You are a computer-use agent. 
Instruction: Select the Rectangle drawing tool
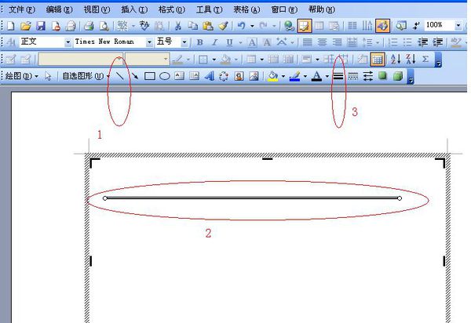pos(150,76)
